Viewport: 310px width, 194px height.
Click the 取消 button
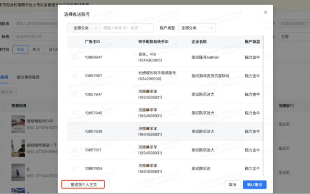coord(232,185)
